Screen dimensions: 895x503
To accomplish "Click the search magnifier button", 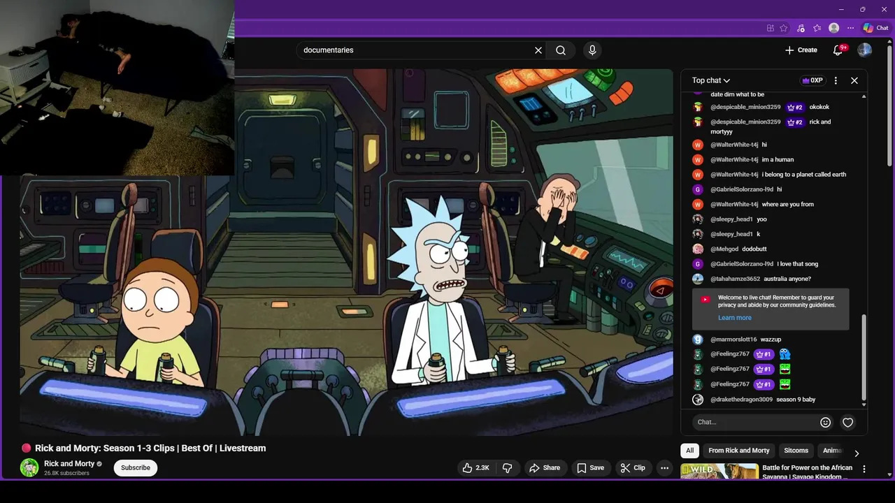I will tap(561, 50).
